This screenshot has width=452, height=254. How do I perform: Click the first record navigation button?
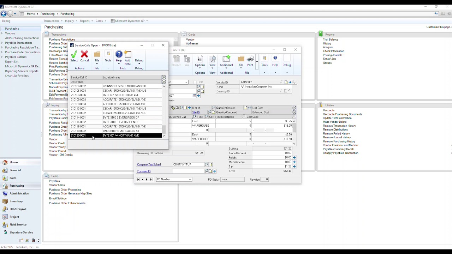click(x=138, y=180)
